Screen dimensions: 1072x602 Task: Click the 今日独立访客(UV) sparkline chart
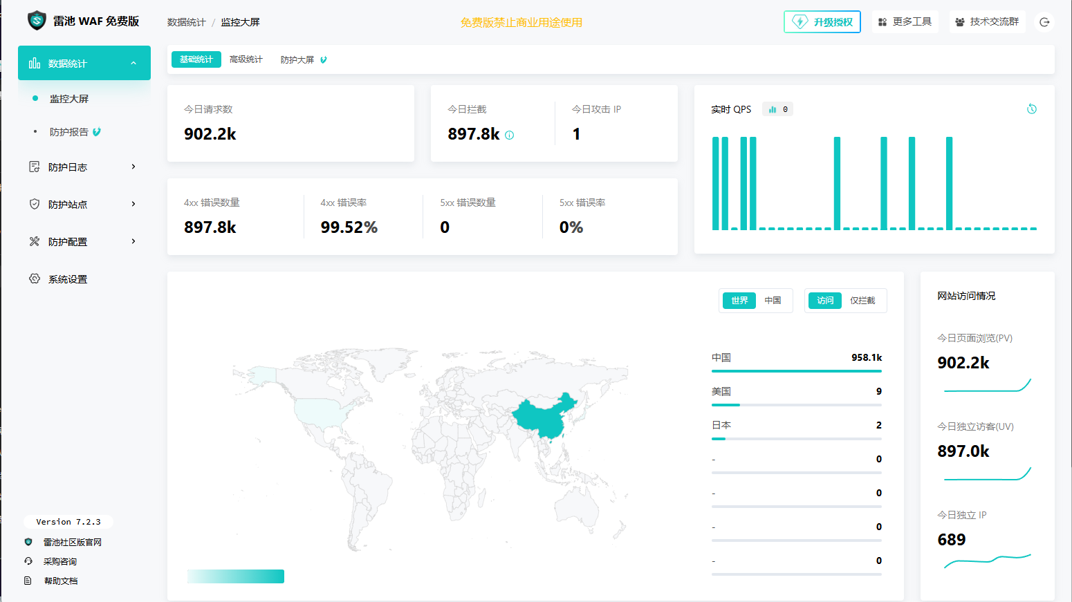point(988,474)
